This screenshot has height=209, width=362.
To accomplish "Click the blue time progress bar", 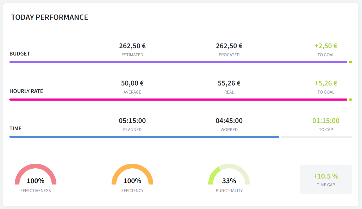I will (144, 137).
